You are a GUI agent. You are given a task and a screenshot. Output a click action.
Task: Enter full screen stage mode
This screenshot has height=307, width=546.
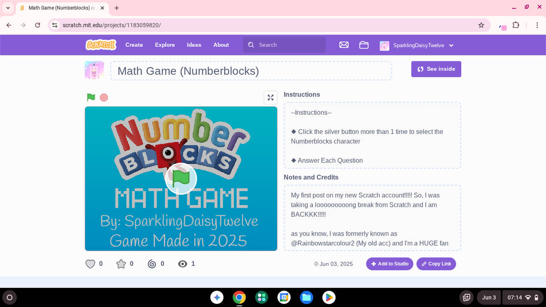pos(271,98)
